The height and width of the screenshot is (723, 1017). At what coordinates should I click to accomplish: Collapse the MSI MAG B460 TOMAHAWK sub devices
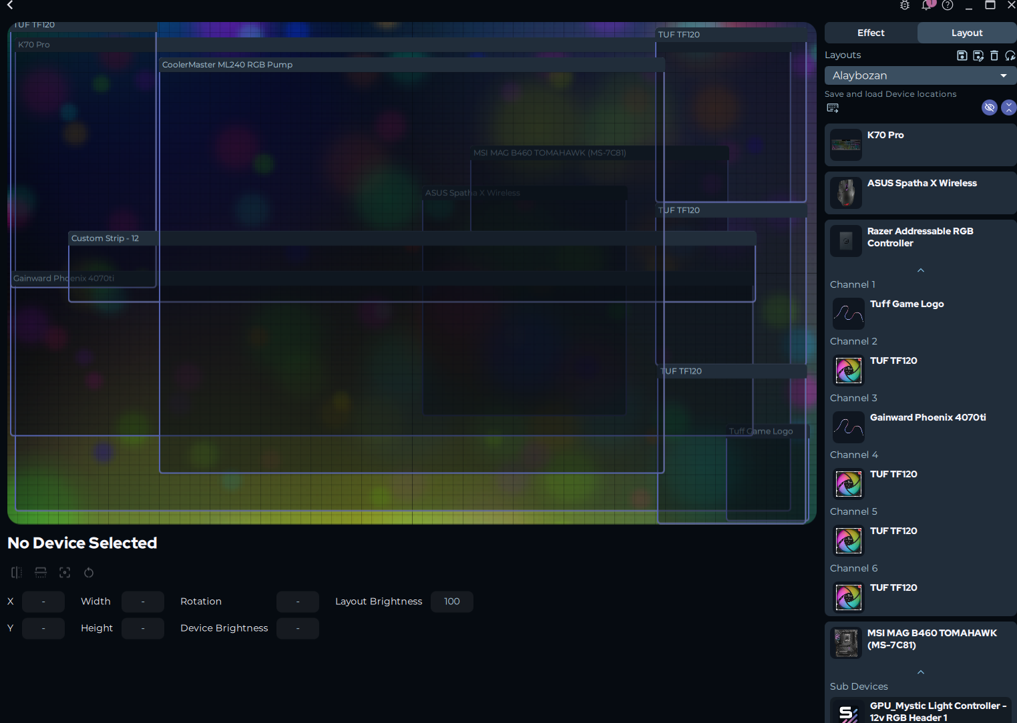tap(921, 672)
